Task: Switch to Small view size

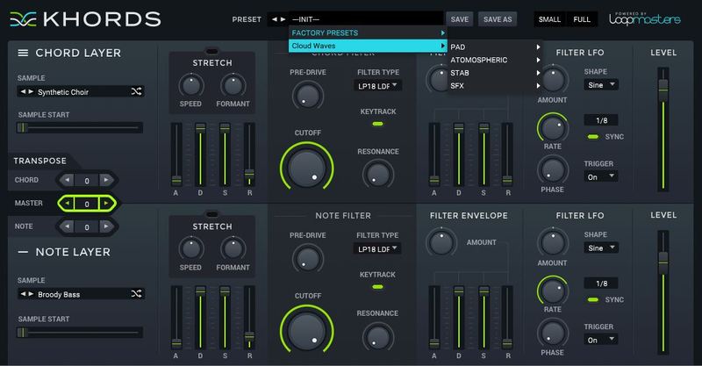Action: click(549, 19)
